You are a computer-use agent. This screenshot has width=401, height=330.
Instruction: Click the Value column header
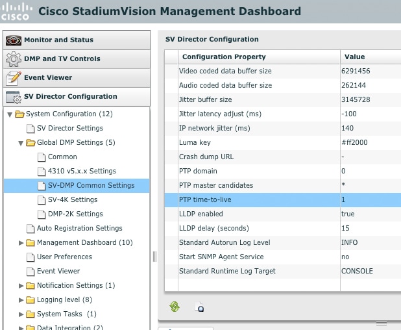point(371,57)
